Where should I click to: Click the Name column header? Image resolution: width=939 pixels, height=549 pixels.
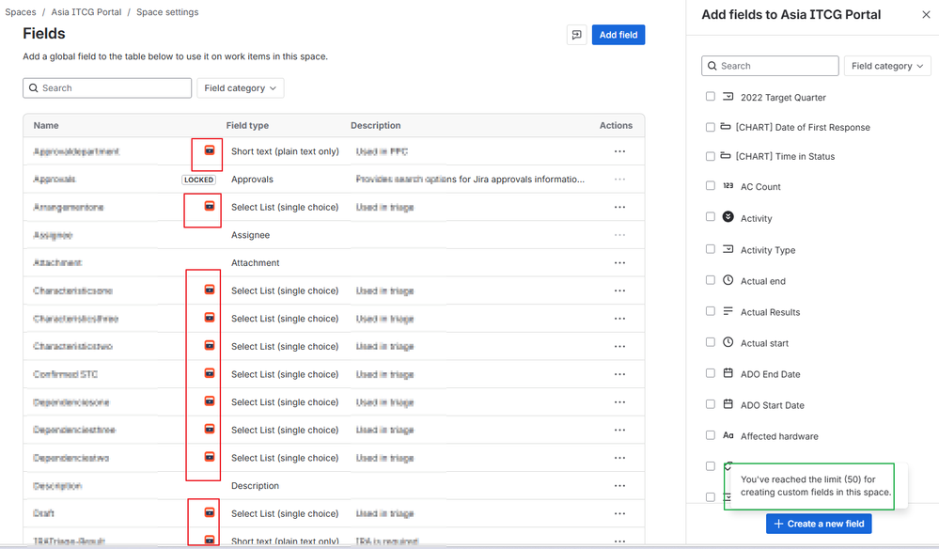[46, 125]
